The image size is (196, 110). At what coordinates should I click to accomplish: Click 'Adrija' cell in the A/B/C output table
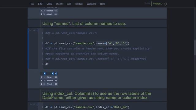(49, 77)
